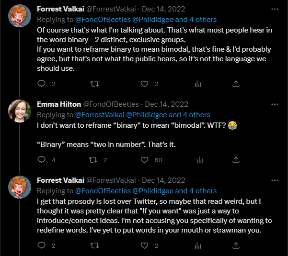Reply to first Forrest Valkai tweet
The image size is (288, 256).
pos(41,84)
